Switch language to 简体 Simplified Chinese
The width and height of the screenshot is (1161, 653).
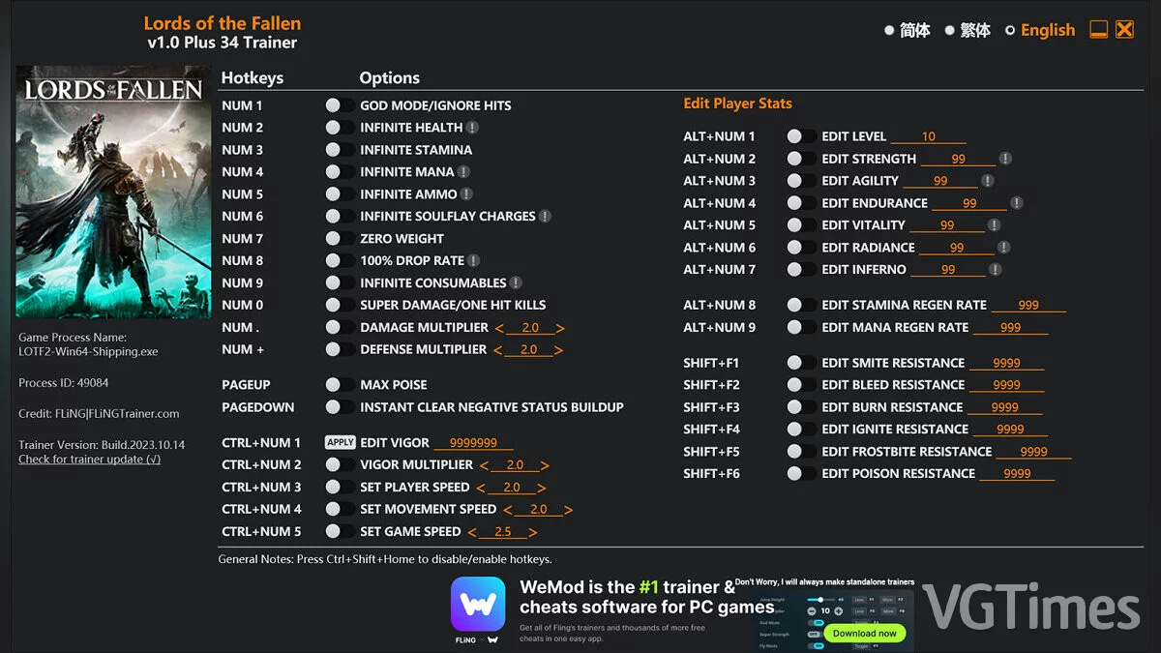click(x=907, y=30)
